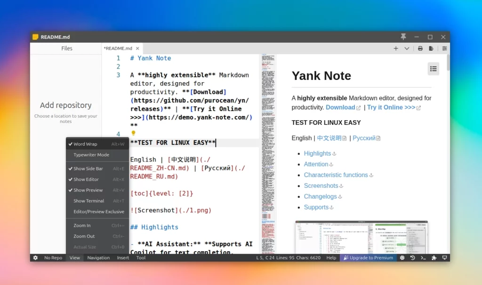The width and height of the screenshot is (482, 285).
Task: Open the No Repo selector in the status bar
Action: (53, 258)
